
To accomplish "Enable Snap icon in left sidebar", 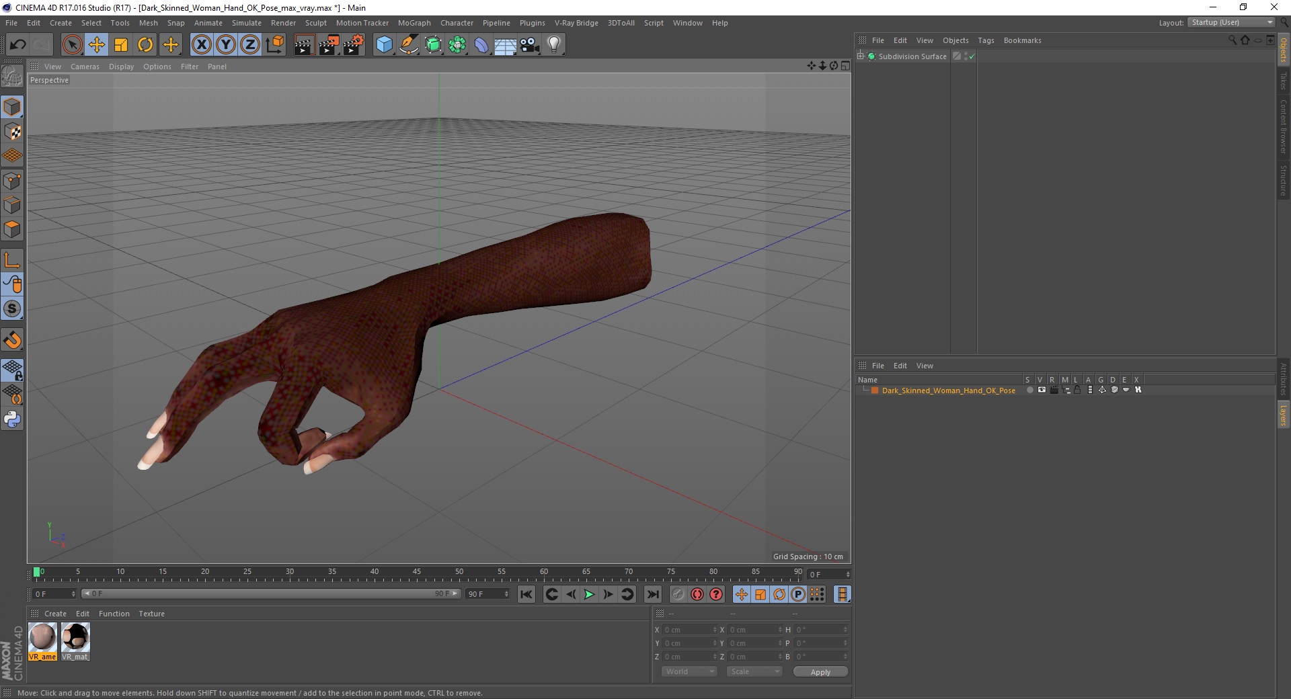I will coord(12,340).
